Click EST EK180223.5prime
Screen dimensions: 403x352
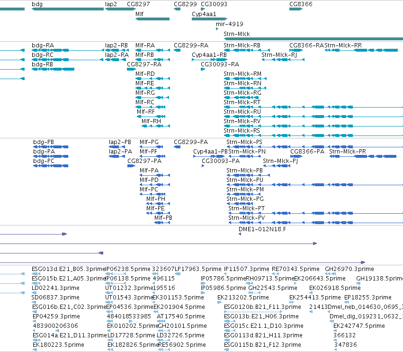(x=58, y=345)
